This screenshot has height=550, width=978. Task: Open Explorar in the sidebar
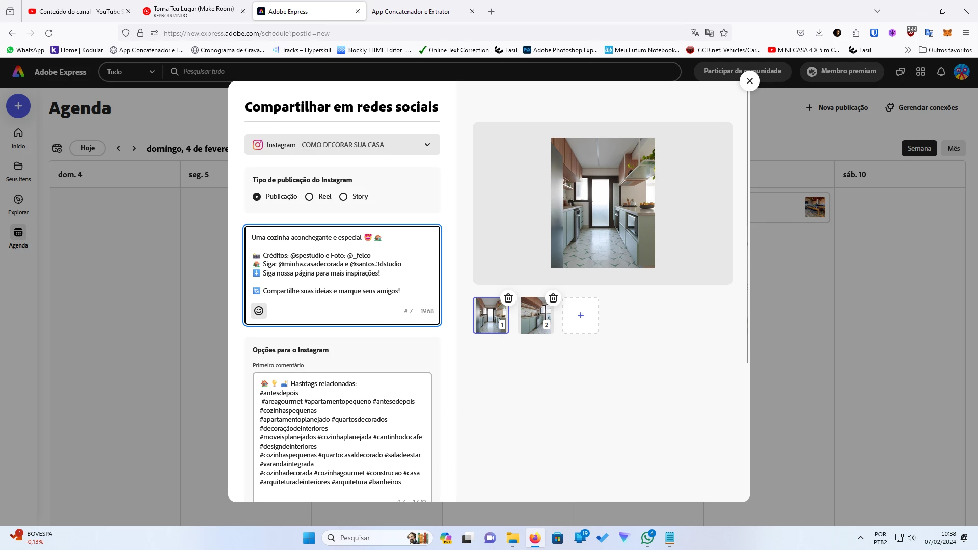tap(18, 205)
